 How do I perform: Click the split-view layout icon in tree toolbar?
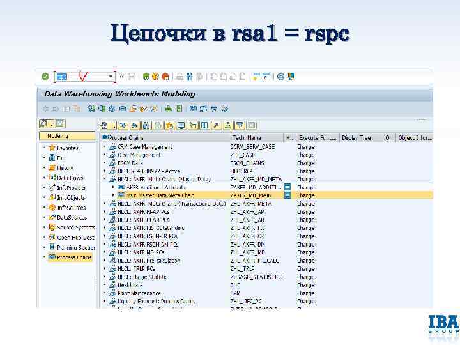204,126
